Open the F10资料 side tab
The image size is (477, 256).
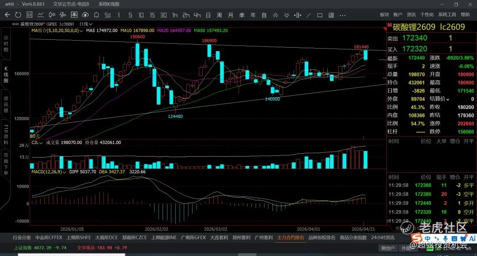pos(6,134)
